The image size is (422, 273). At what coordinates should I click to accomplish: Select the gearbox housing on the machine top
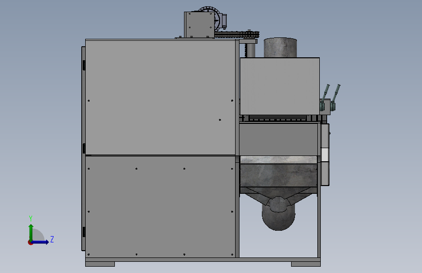199,24
